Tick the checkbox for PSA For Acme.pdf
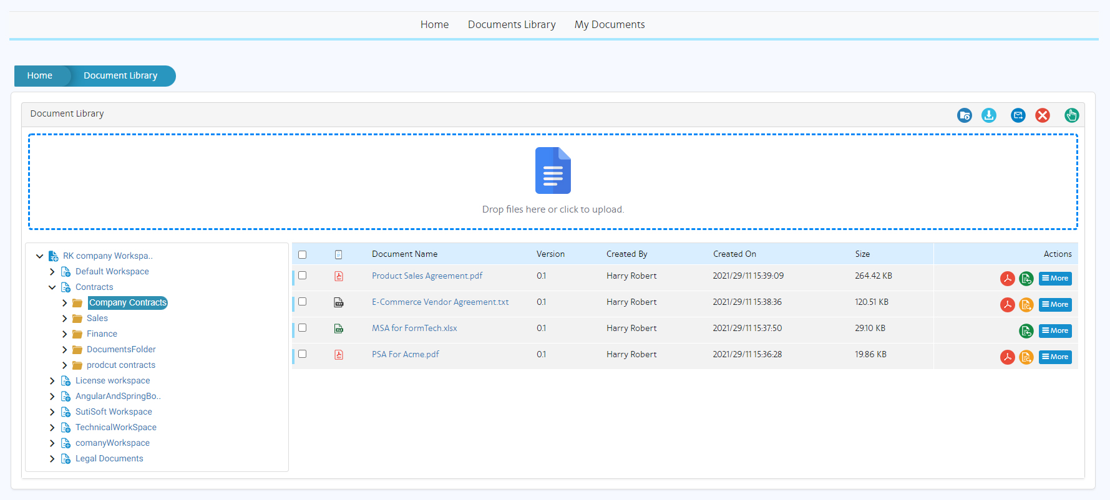This screenshot has height=500, width=1110. [303, 354]
